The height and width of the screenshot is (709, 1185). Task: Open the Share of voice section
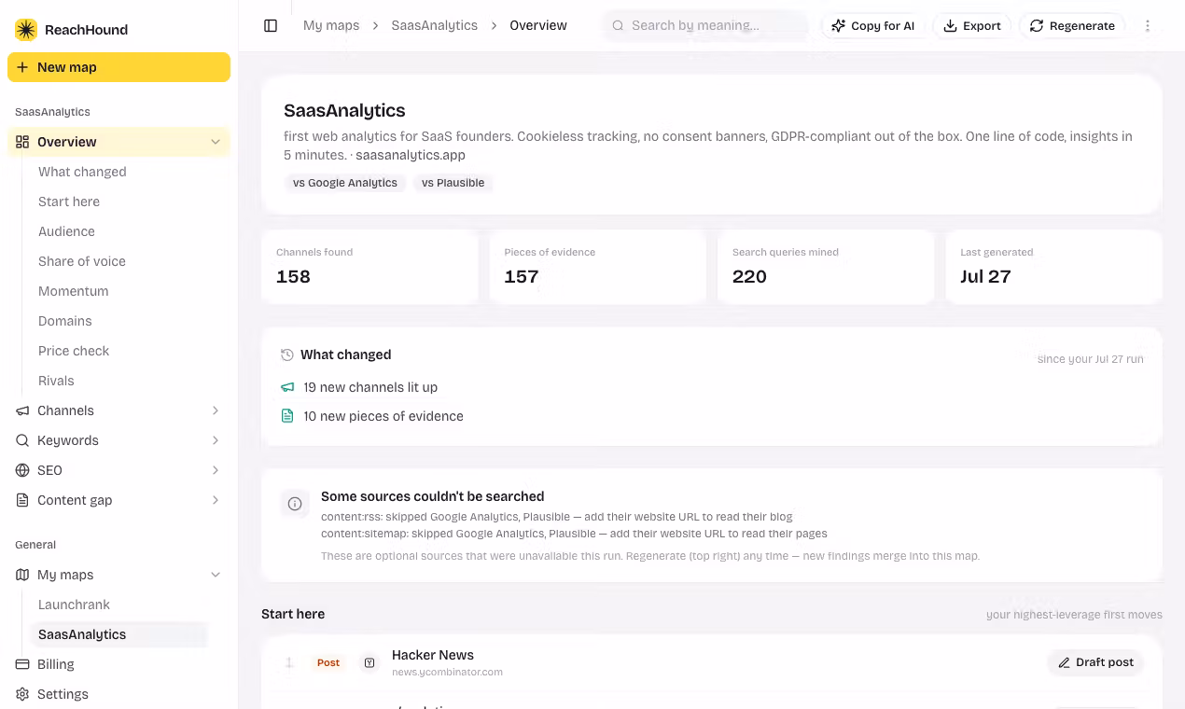82,261
